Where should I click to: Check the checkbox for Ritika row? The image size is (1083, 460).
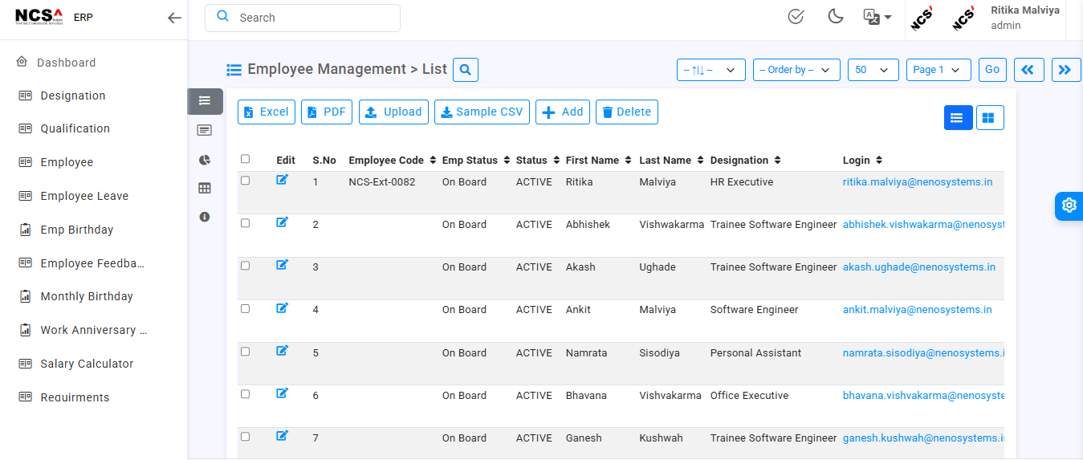[x=246, y=181]
